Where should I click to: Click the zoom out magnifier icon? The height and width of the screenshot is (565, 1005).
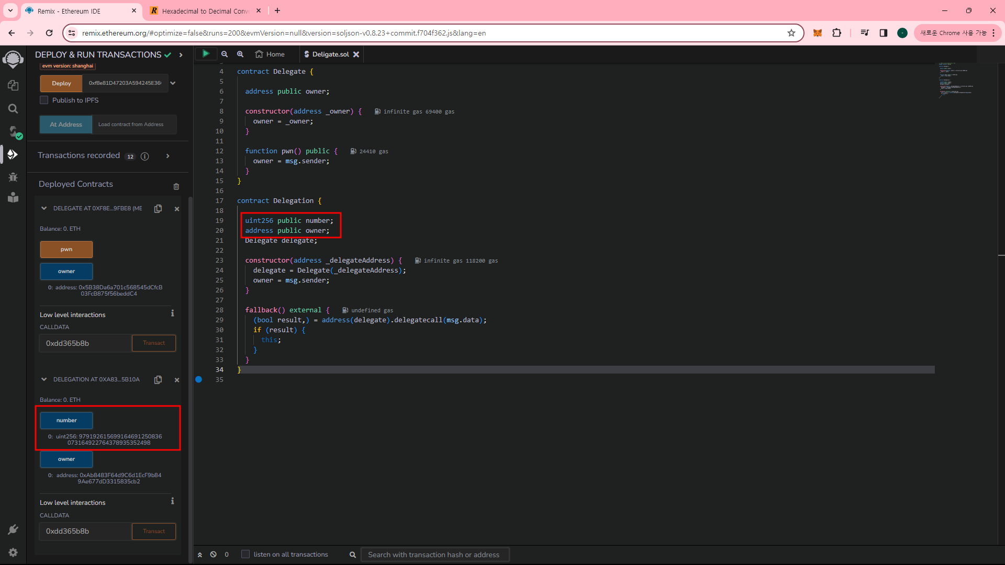(225, 54)
